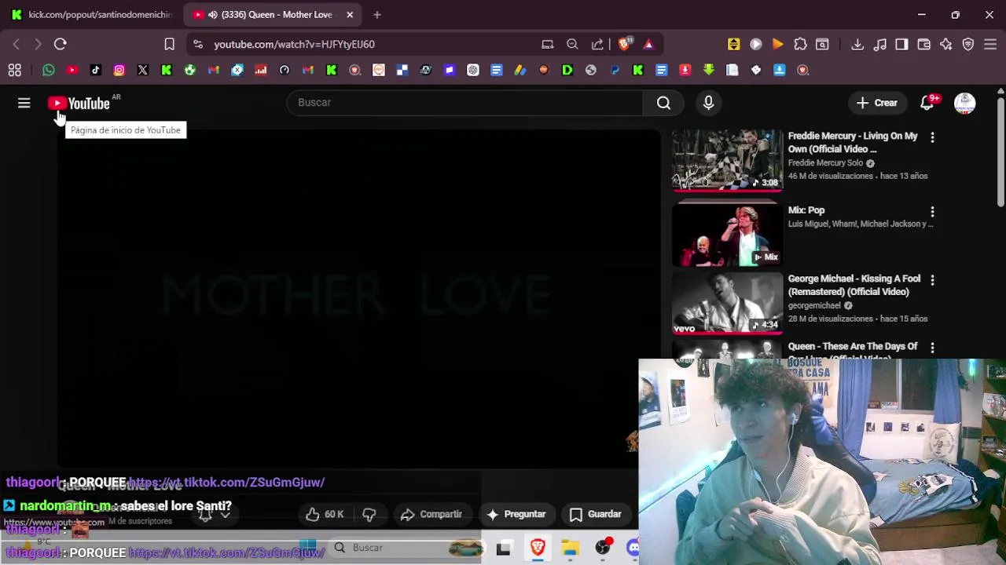Open the browser downloads arrow

pos(857,45)
